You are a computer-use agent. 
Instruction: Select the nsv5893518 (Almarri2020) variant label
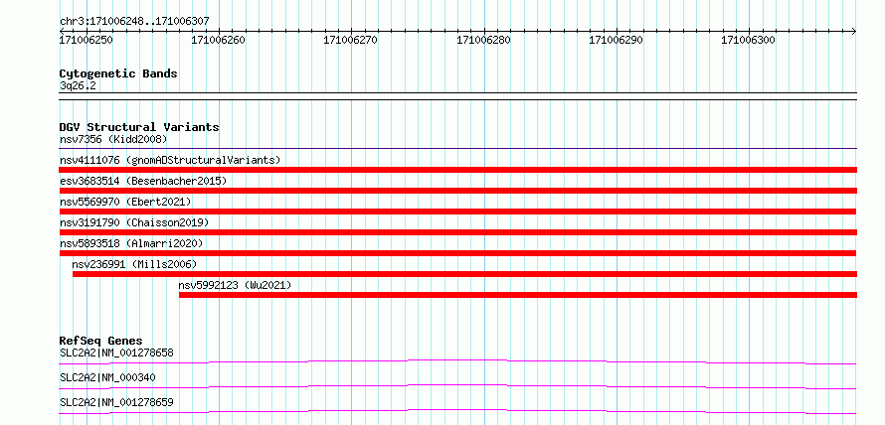[x=131, y=243]
